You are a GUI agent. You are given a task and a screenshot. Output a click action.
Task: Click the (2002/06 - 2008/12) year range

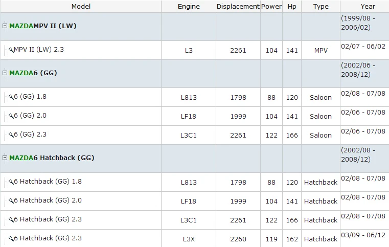point(358,70)
